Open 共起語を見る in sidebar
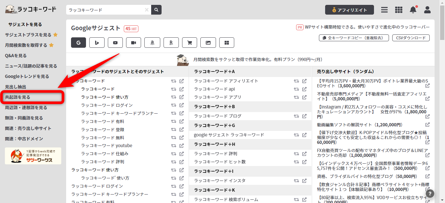 (18, 97)
